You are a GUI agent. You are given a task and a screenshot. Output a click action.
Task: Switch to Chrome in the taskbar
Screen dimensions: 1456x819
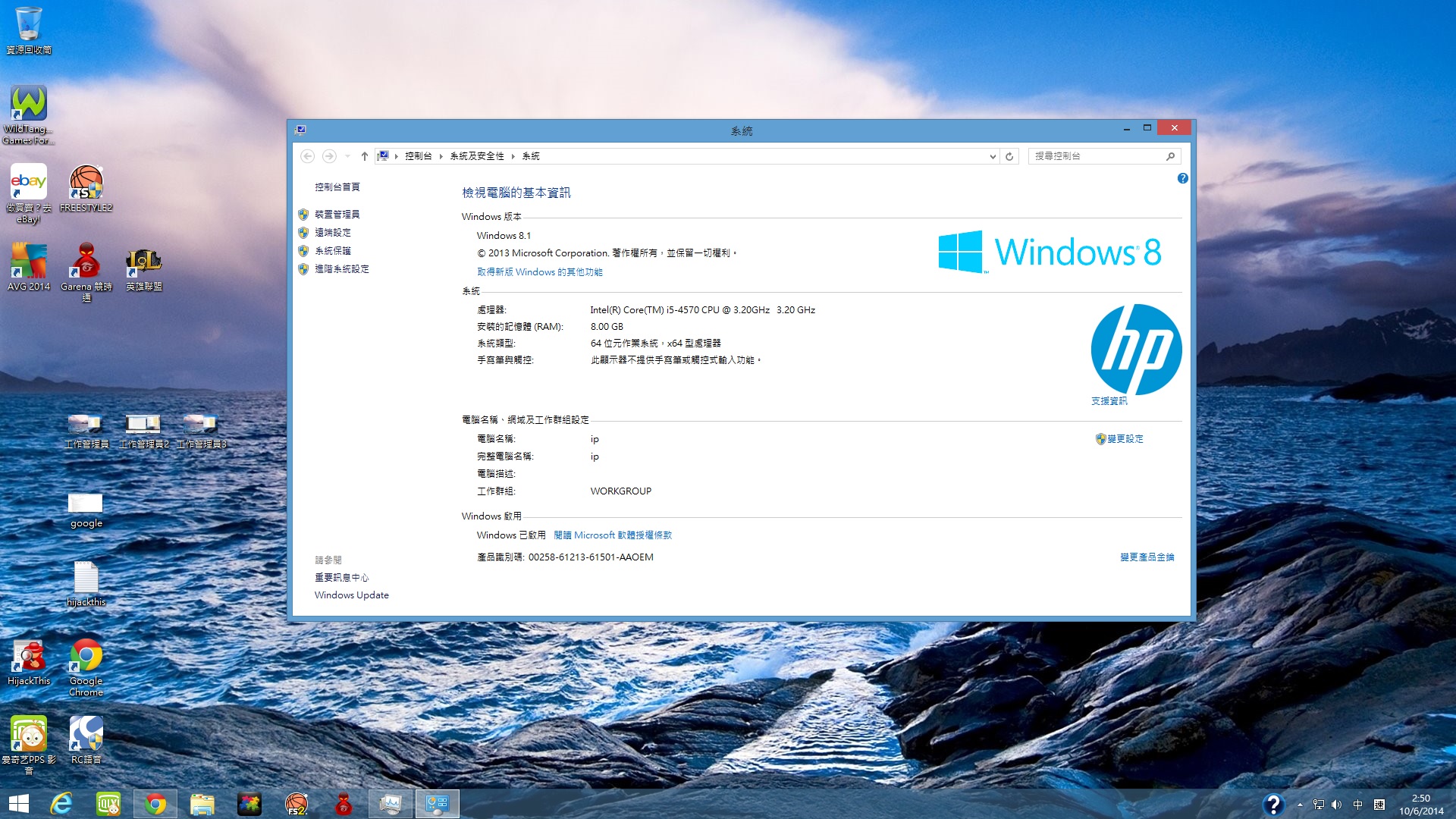(155, 804)
